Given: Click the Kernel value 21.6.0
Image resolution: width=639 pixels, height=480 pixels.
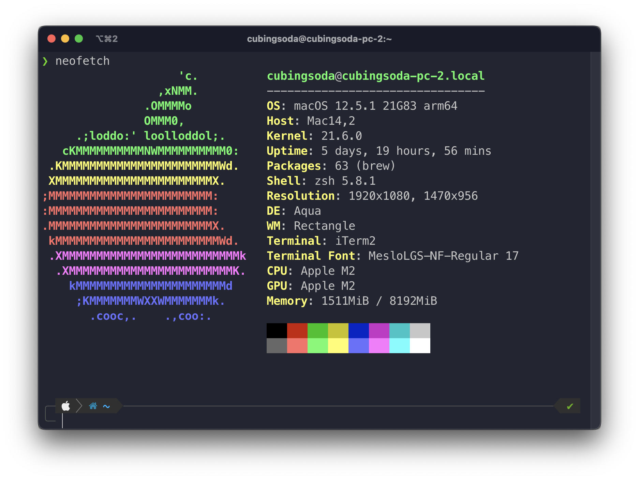Looking at the screenshot, I should (x=341, y=136).
